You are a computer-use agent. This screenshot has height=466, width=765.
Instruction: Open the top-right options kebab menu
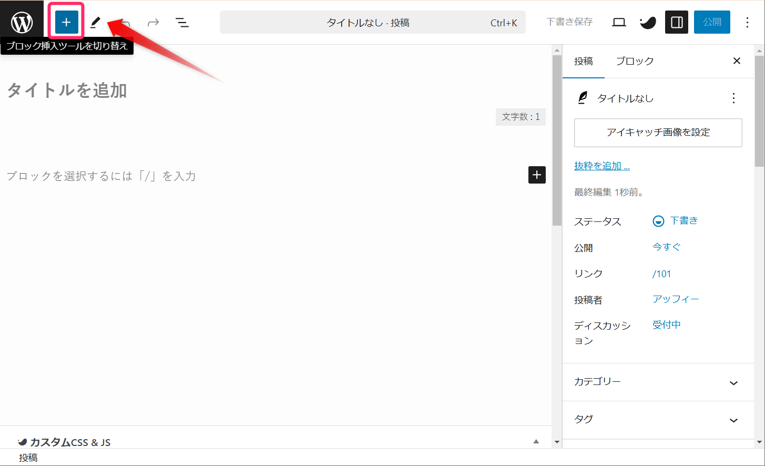tap(747, 22)
